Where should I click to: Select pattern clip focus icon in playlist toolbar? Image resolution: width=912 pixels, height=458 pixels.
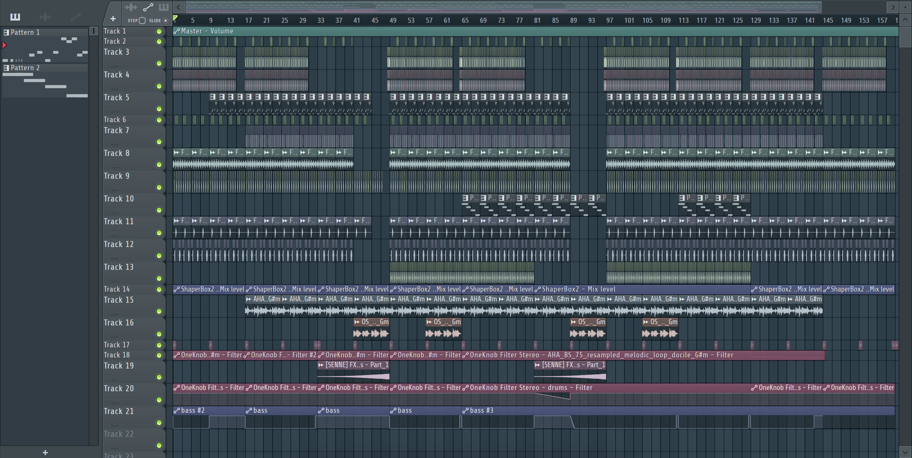[x=164, y=7]
